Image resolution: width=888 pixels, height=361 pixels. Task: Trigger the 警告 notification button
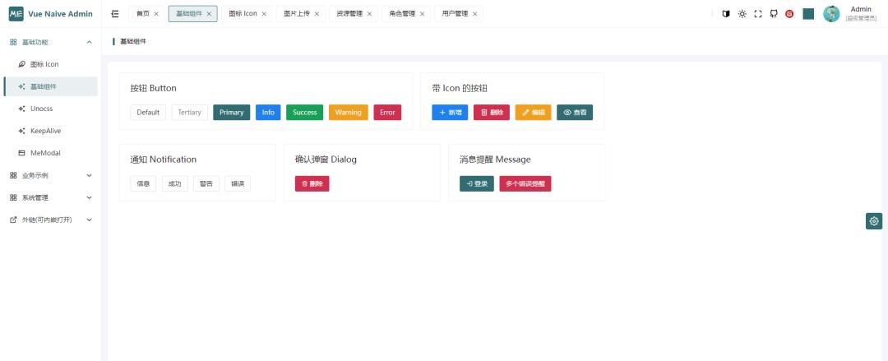[206, 183]
